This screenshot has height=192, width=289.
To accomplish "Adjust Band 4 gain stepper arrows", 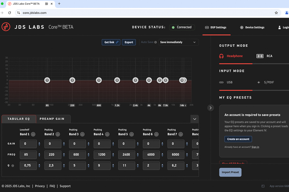I will click(113, 144).
